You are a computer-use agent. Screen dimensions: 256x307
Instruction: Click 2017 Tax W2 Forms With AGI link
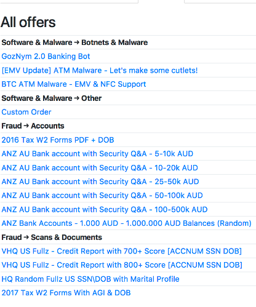pos(66,293)
